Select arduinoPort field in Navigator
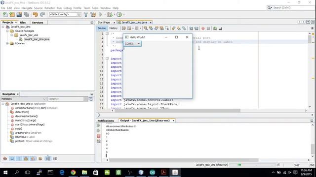The image size is (316, 177). [x=28, y=133]
